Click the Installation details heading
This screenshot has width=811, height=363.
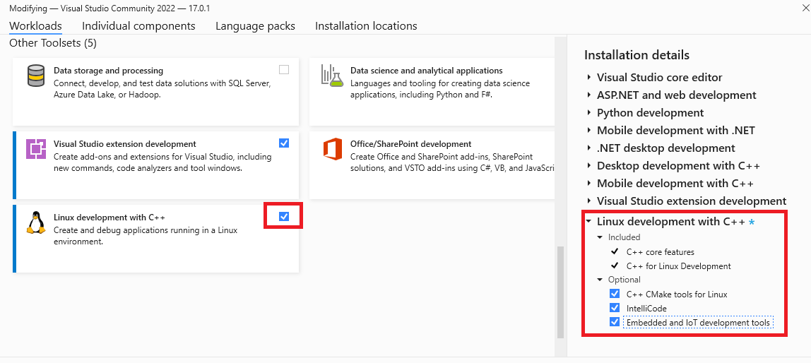click(x=637, y=55)
